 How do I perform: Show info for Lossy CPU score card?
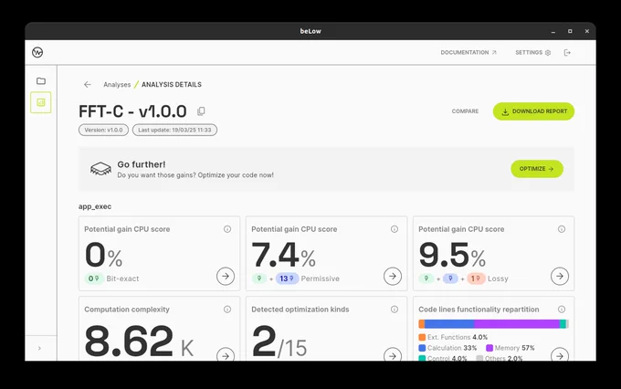click(562, 229)
